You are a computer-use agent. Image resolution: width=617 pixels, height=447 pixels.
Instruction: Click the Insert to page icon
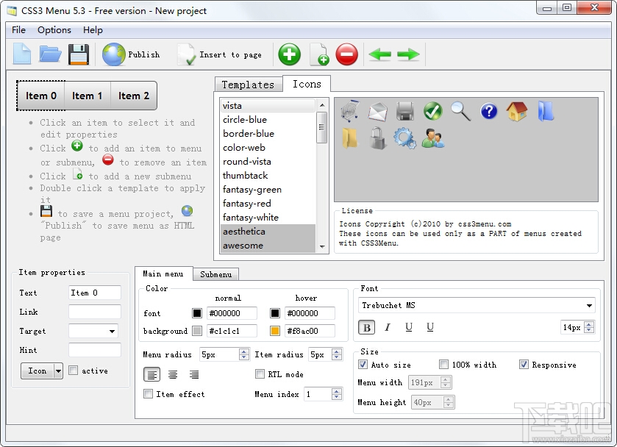coord(186,54)
